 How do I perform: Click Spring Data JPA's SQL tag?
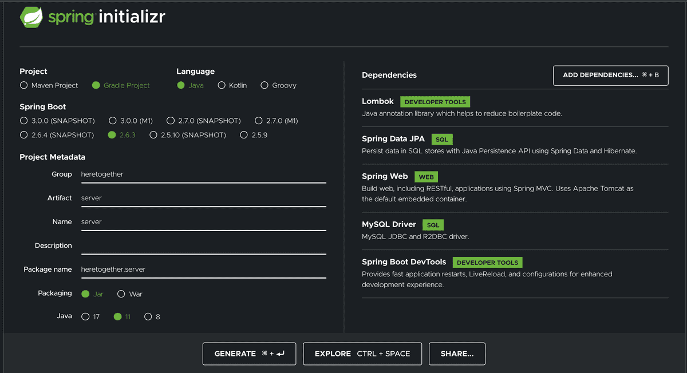point(441,140)
